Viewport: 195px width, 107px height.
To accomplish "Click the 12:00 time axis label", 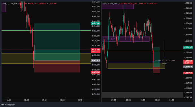I will point(128,100).
